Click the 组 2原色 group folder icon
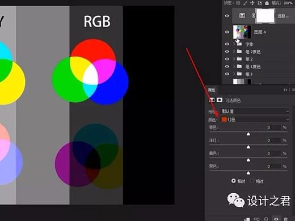 pos(239,52)
